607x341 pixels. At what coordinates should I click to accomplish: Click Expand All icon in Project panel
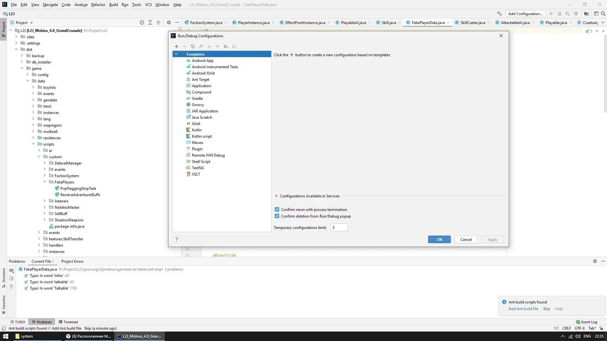coord(150,22)
